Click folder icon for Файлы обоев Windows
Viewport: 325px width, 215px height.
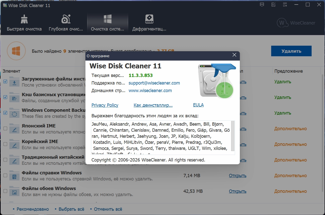pos(14,191)
